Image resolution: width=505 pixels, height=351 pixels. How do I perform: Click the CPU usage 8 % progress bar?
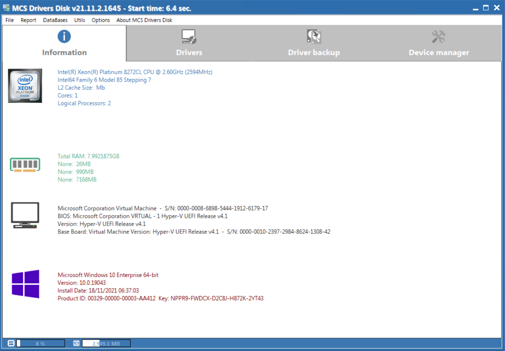coord(40,343)
